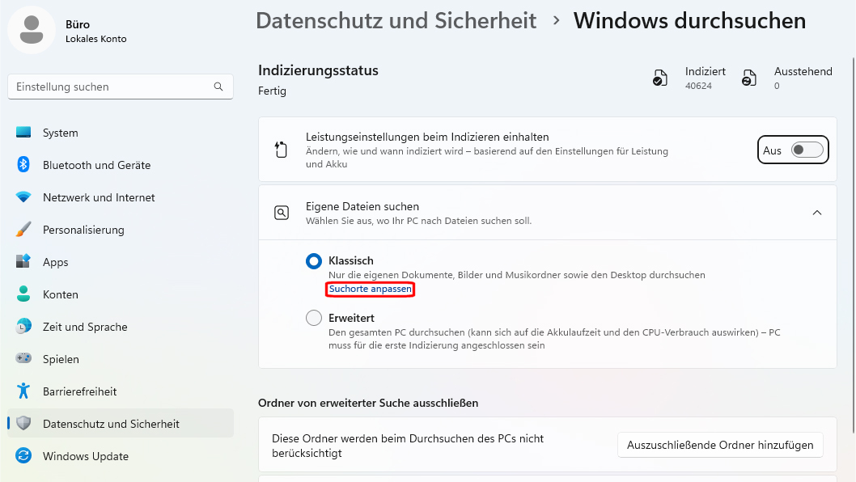
Task: Click the indexed count 40624
Action: click(x=698, y=86)
